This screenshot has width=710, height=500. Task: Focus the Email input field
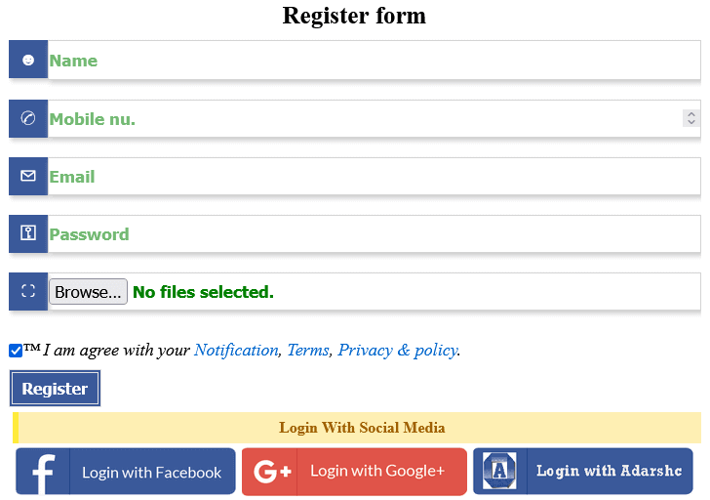coord(371,177)
